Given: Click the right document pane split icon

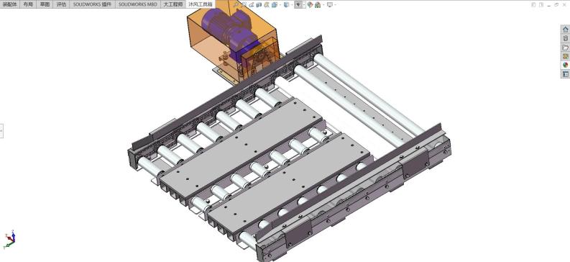Looking at the screenshot, I should 541,5.
